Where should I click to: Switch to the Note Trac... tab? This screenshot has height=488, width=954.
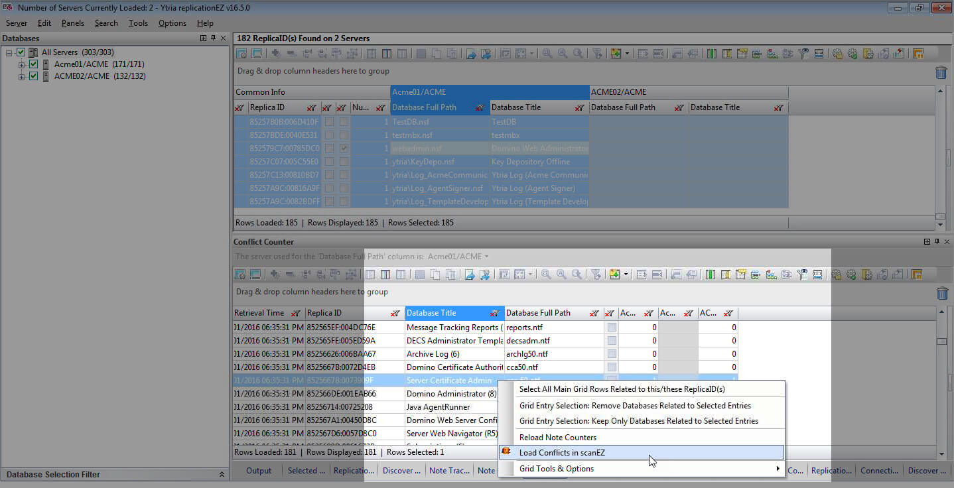point(450,471)
